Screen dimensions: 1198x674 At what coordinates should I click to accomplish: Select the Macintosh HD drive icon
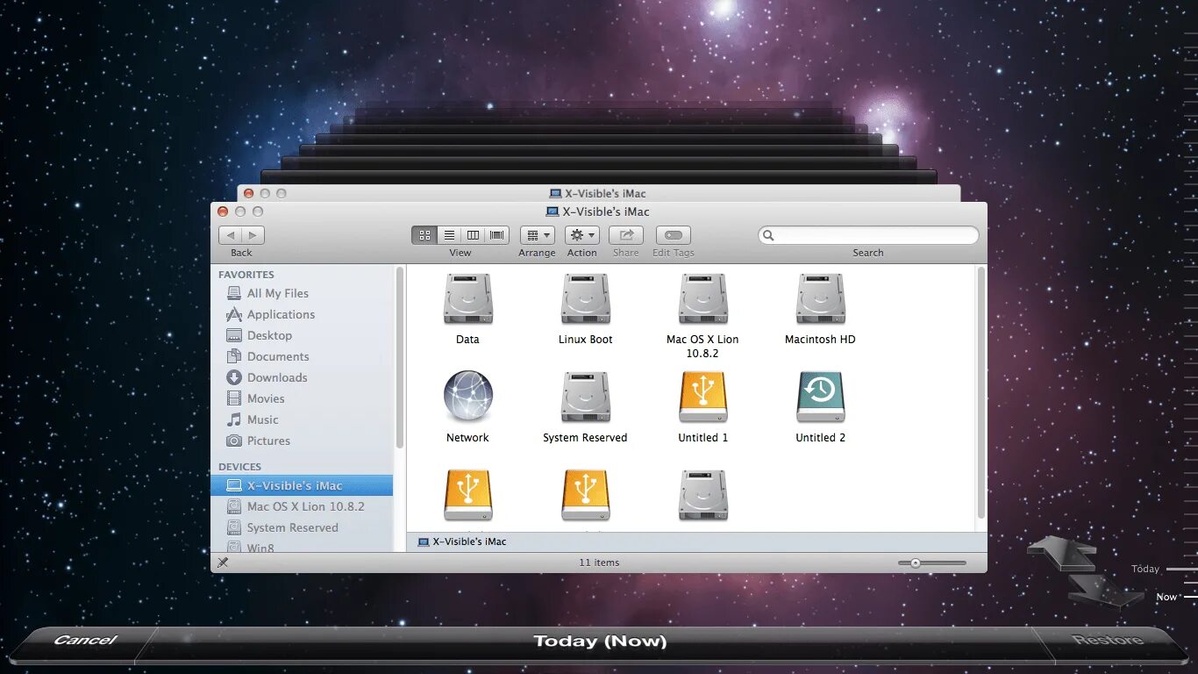(x=821, y=299)
